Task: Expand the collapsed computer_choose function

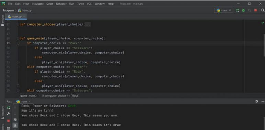Action: click(88, 24)
